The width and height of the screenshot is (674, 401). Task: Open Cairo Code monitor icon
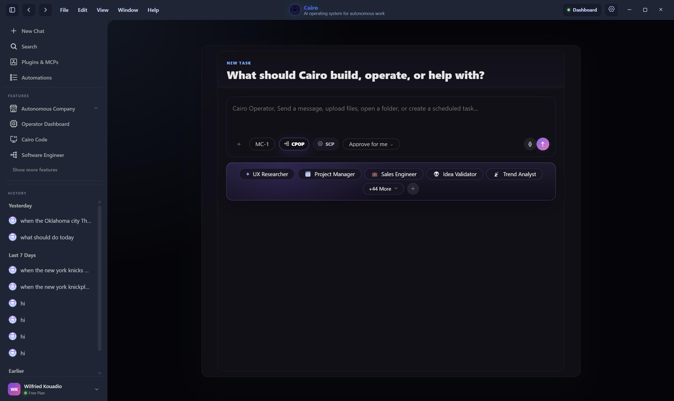pos(13,140)
